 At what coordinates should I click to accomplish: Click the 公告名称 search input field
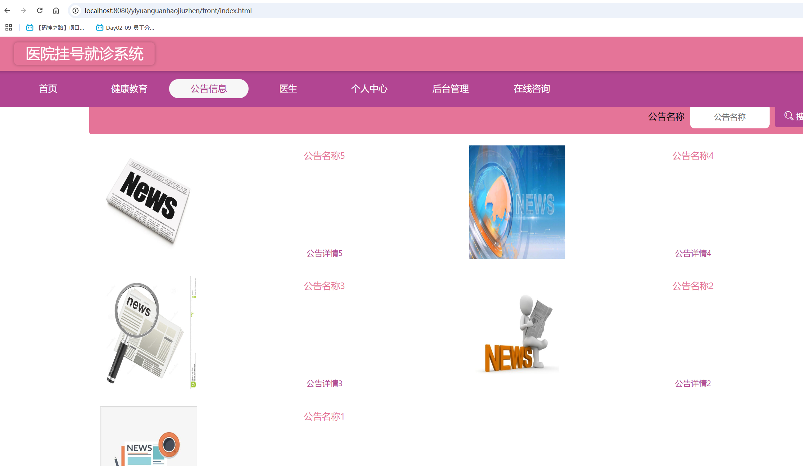point(729,117)
